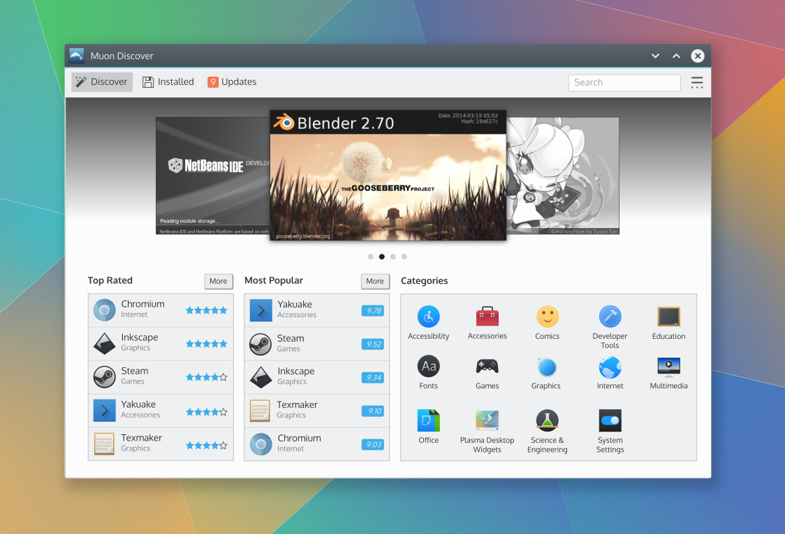Select the Multimedia category icon

[x=668, y=367]
